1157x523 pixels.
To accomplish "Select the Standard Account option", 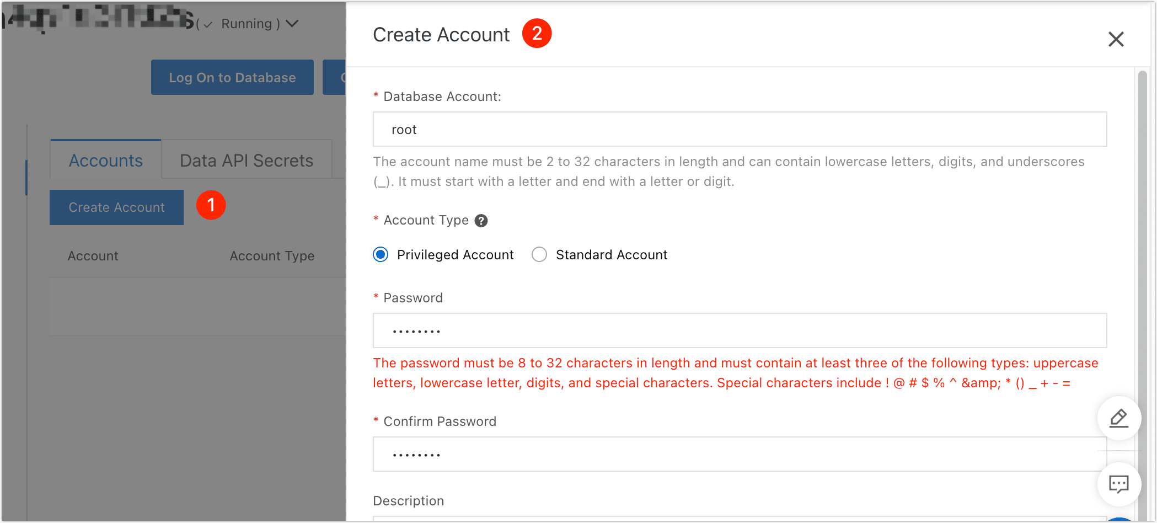I will tap(539, 254).
